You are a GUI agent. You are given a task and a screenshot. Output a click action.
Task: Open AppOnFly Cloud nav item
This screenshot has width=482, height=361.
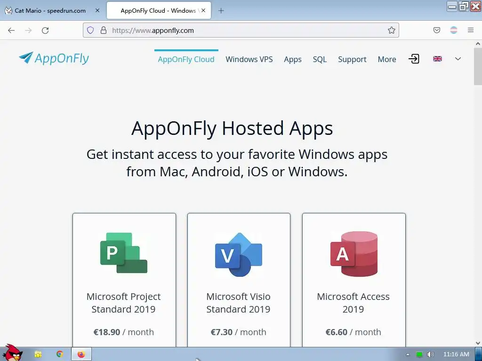click(186, 59)
